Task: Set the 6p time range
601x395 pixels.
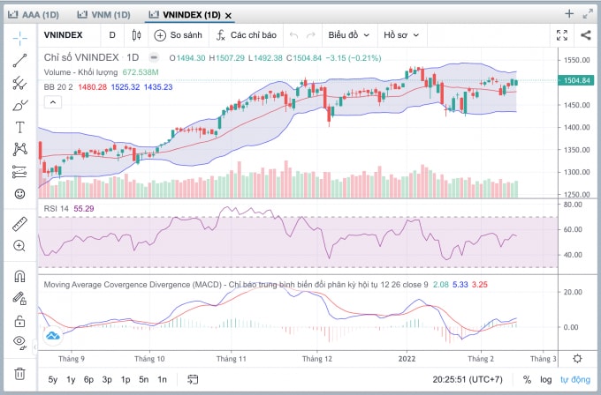Action: (x=89, y=380)
